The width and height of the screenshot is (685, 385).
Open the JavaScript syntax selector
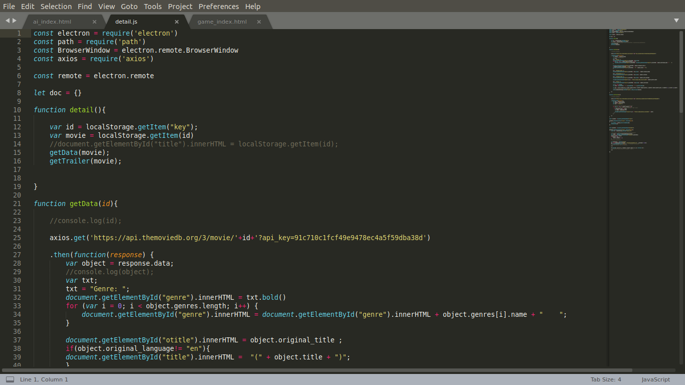[x=655, y=379]
